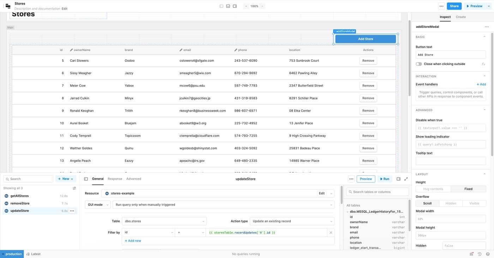Click the Search tables or columns field
This screenshot has width=494, height=258.
pyautogui.click(x=378, y=192)
